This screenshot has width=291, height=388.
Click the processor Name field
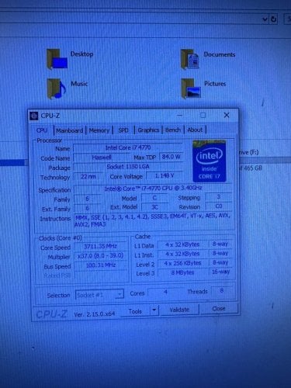[128, 148]
